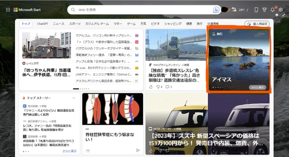Open the 交通情報 tab
Viewport: 289px width, 157px height.
[213, 24]
